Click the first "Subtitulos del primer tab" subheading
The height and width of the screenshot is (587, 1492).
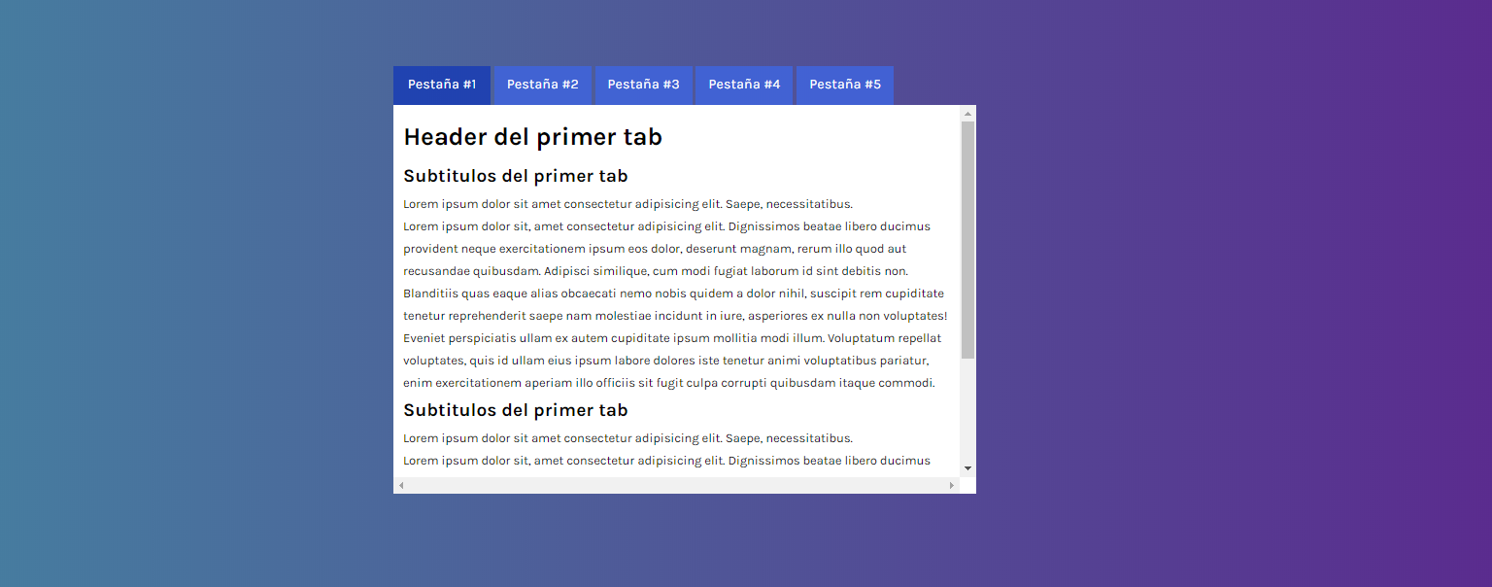pyautogui.click(x=516, y=176)
